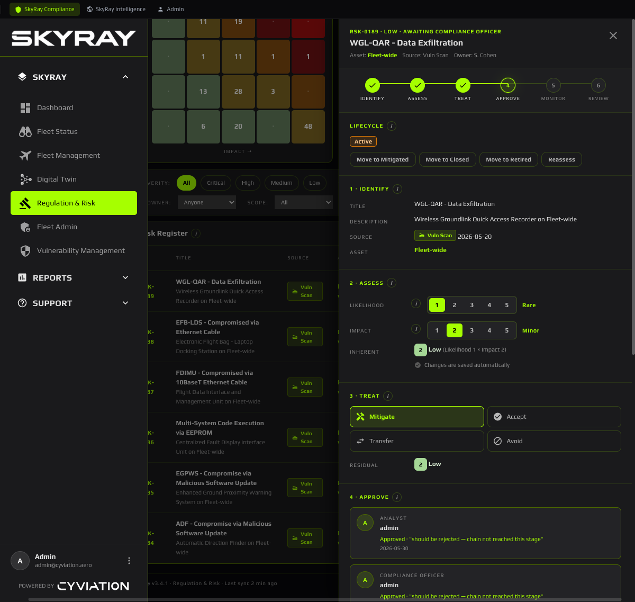Set impact to 4

(489, 330)
